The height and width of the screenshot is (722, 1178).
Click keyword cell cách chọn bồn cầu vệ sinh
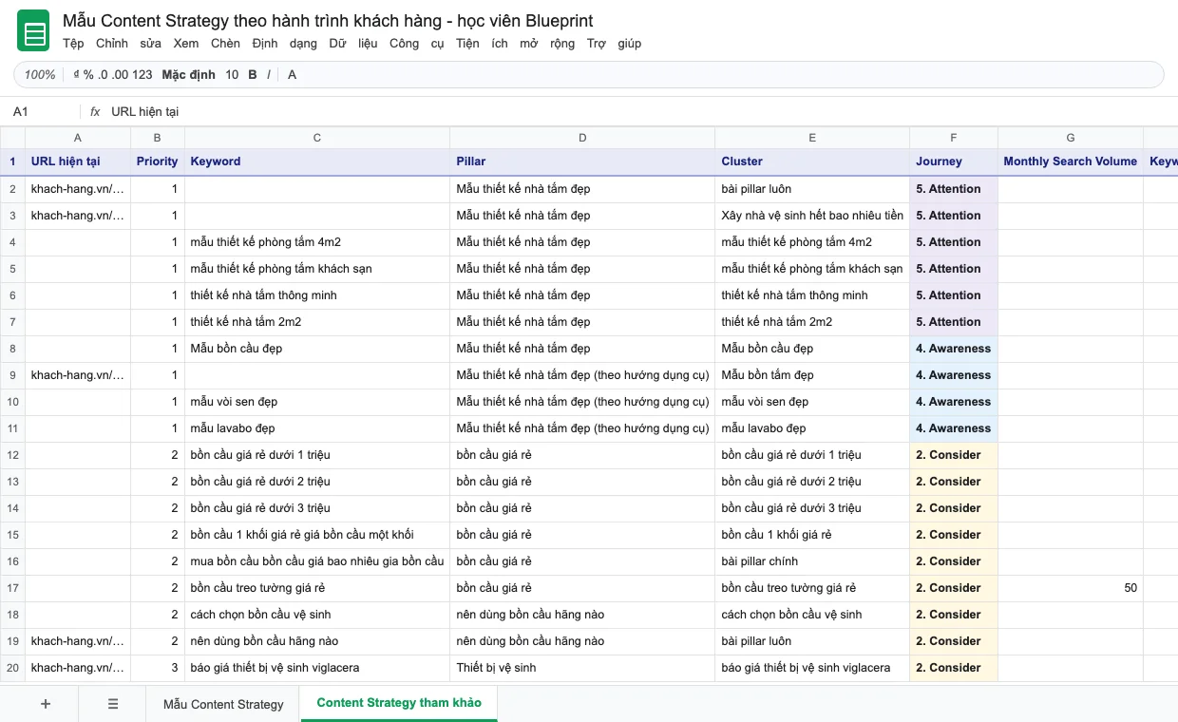317,615
